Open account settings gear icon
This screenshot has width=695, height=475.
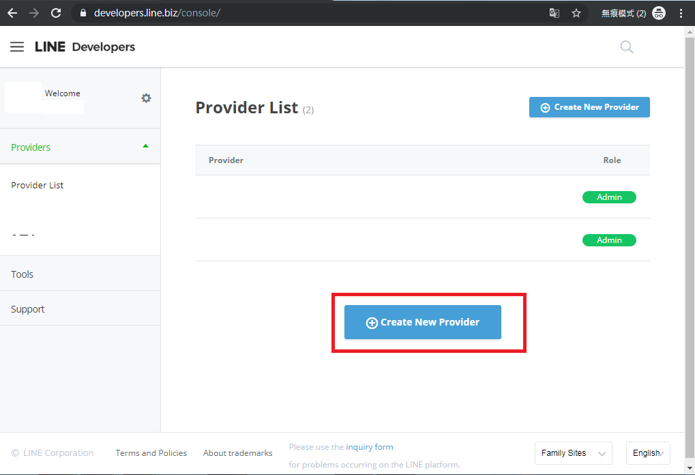pyautogui.click(x=146, y=98)
